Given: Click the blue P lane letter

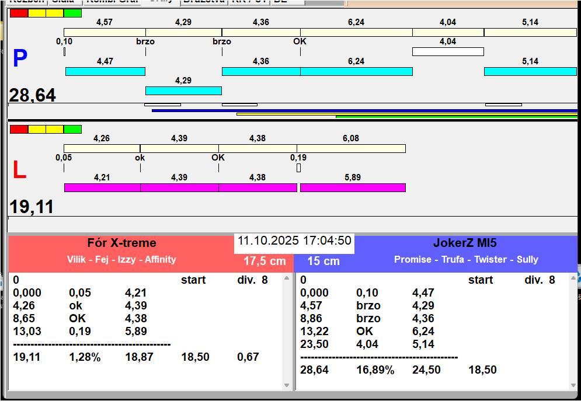Looking at the screenshot, I should coord(20,58).
